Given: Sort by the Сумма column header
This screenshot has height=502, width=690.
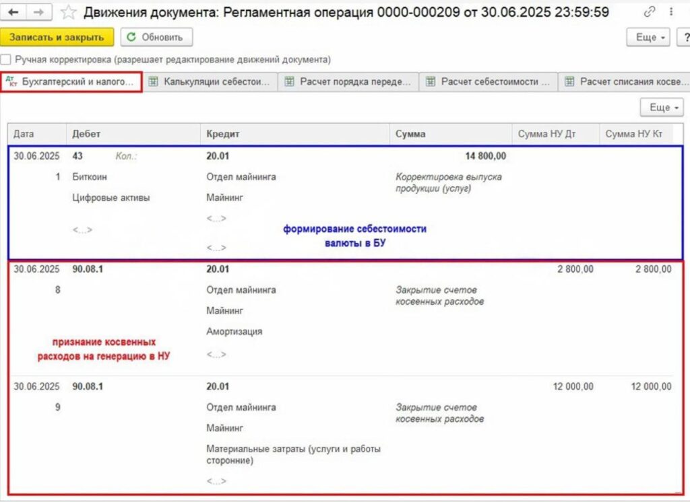Looking at the screenshot, I should pyautogui.click(x=410, y=134).
